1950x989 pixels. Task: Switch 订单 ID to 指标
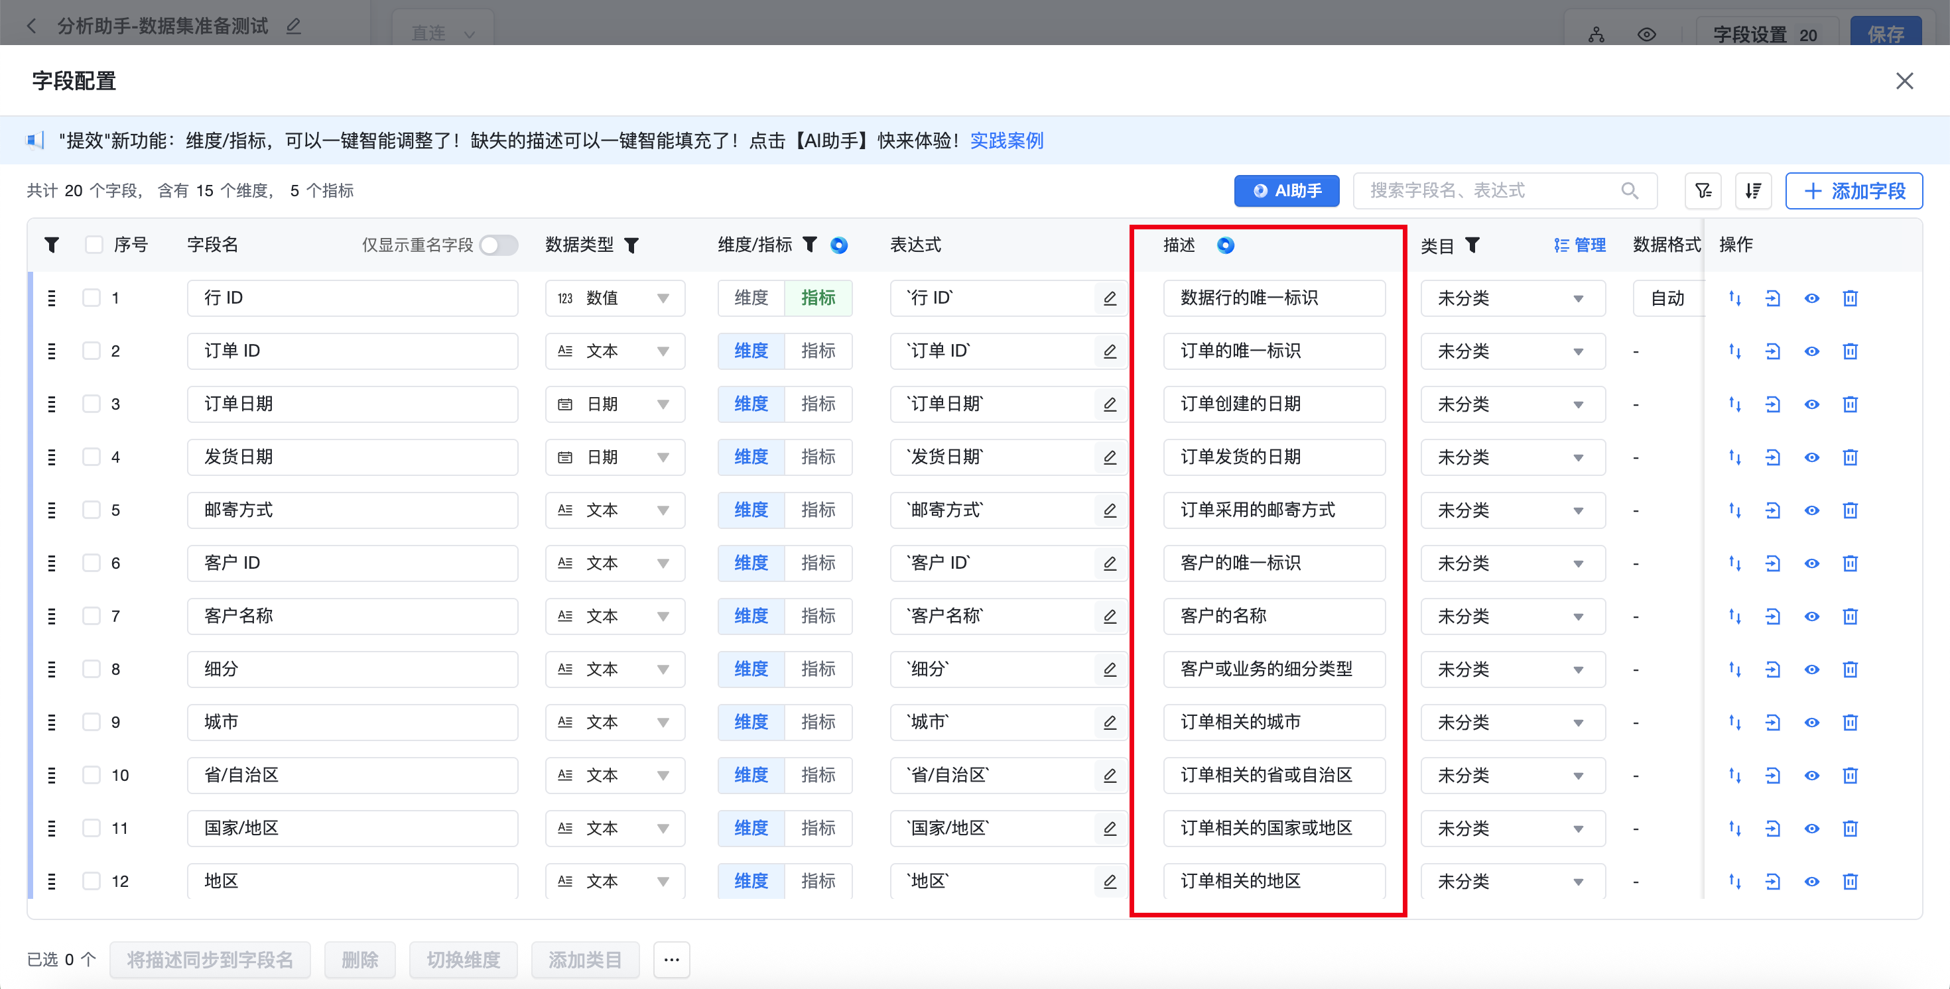point(818,351)
